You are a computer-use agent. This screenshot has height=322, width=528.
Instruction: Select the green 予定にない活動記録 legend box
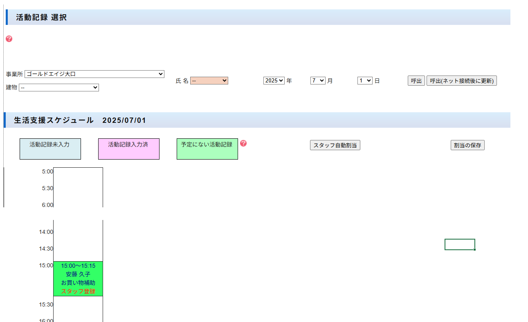[x=207, y=149]
